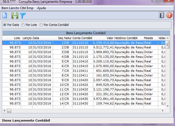
Task: Click the Moeda column header
Action: click(x=151, y=38)
